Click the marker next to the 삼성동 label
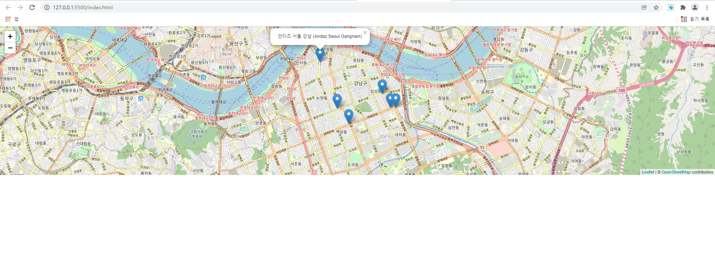Image resolution: width=715 pixels, height=266 pixels. pyautogui.click(x=382, y=87)
